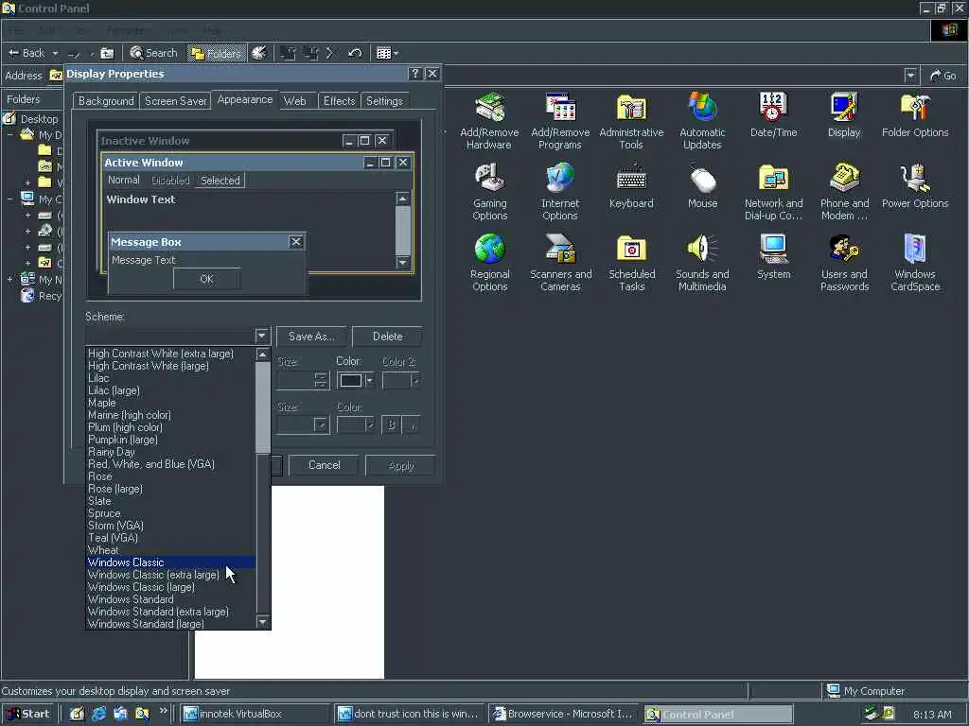Switch to the Screen Saver tab

click(x=175, y=100)
